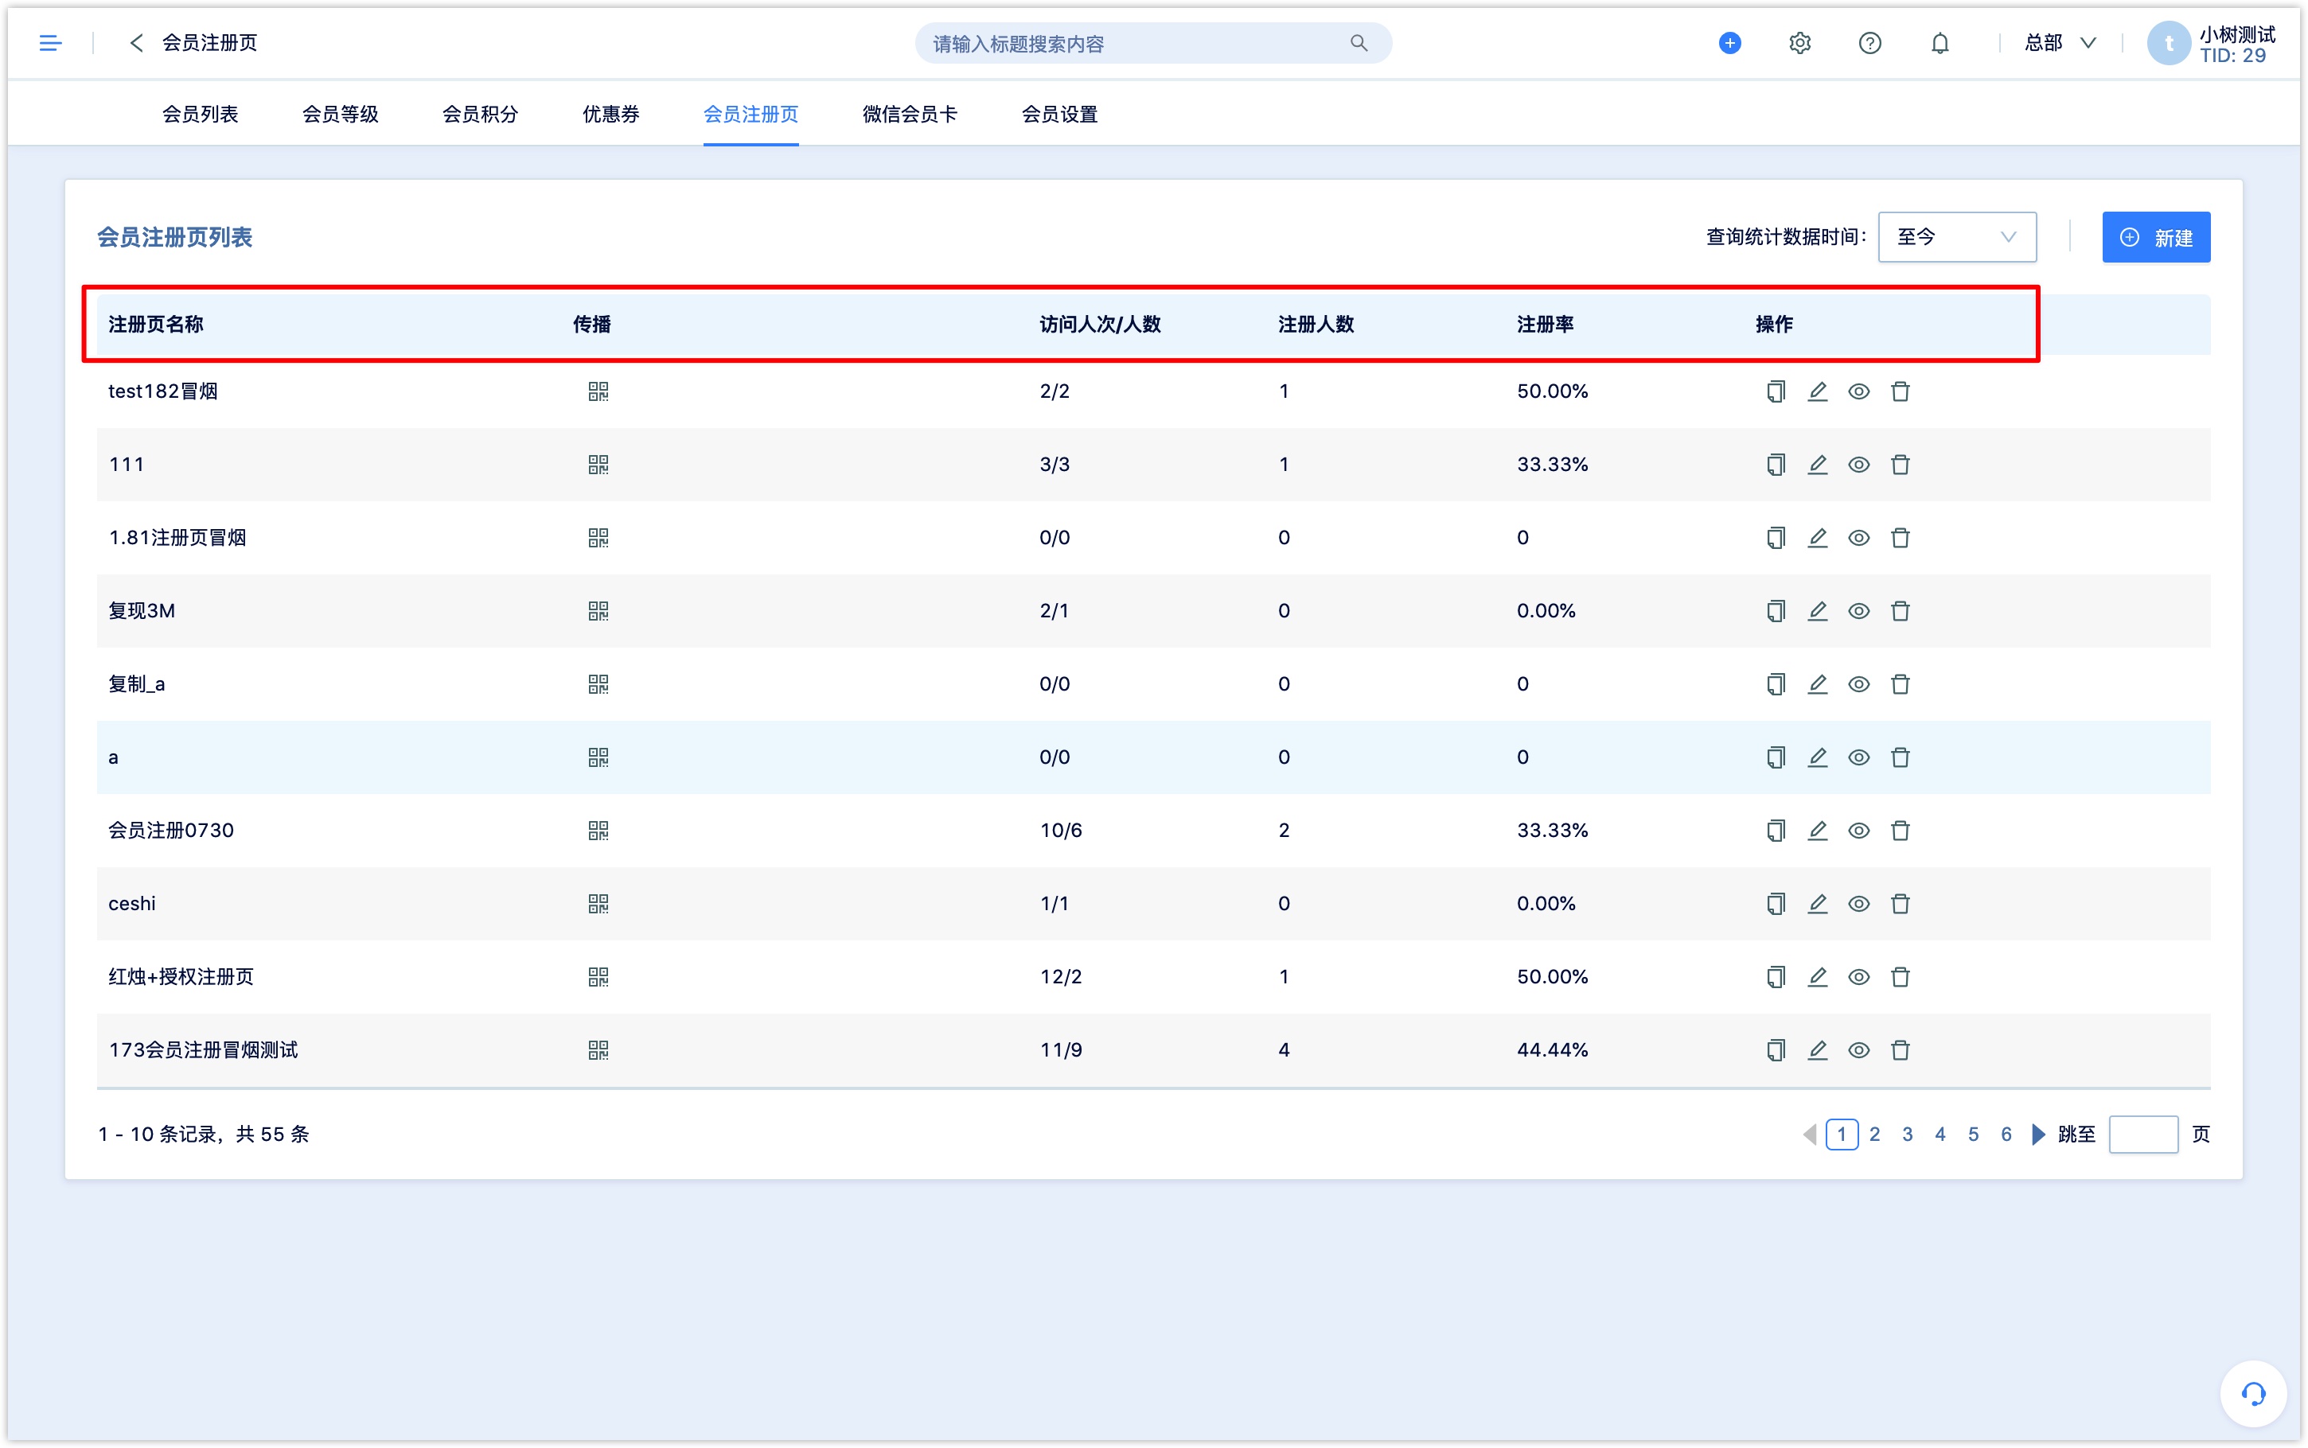Preview 1.81注册页冒烟 with the eye icon
The width and height of the screenshot is (2308, 1448).
pos(1859,538)
